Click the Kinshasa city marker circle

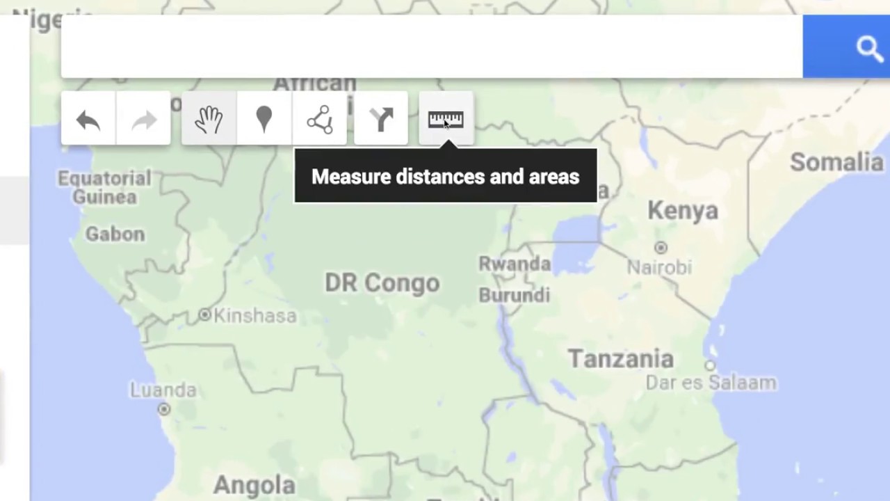pos(204,315)
